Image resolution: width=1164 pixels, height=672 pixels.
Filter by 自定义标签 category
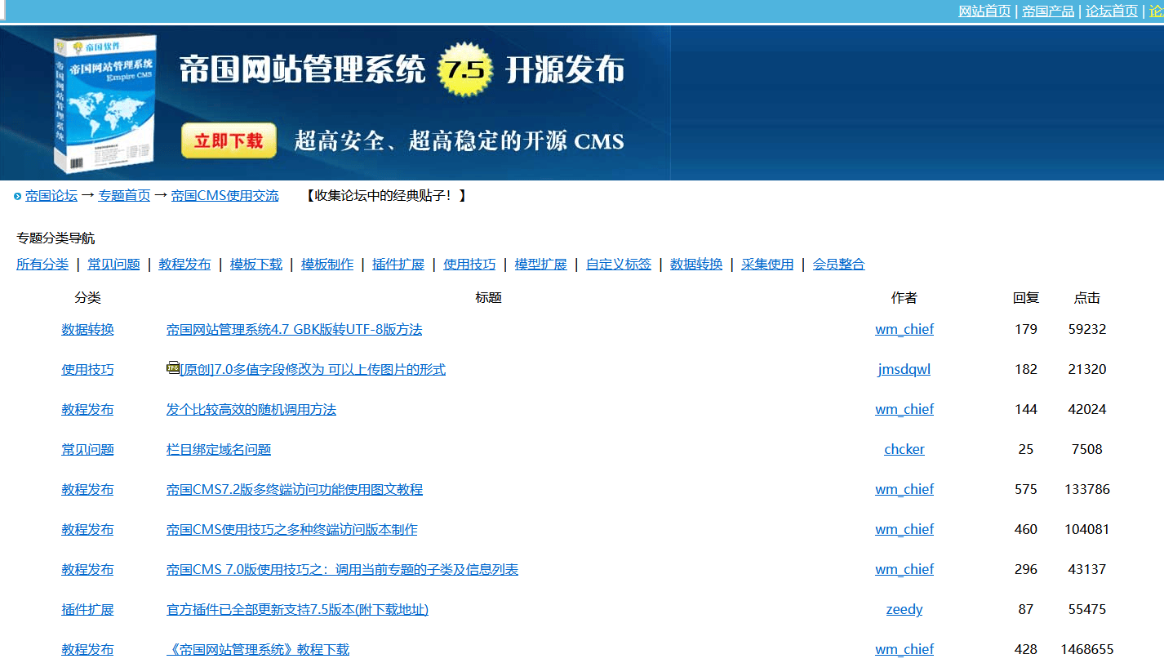619,265
